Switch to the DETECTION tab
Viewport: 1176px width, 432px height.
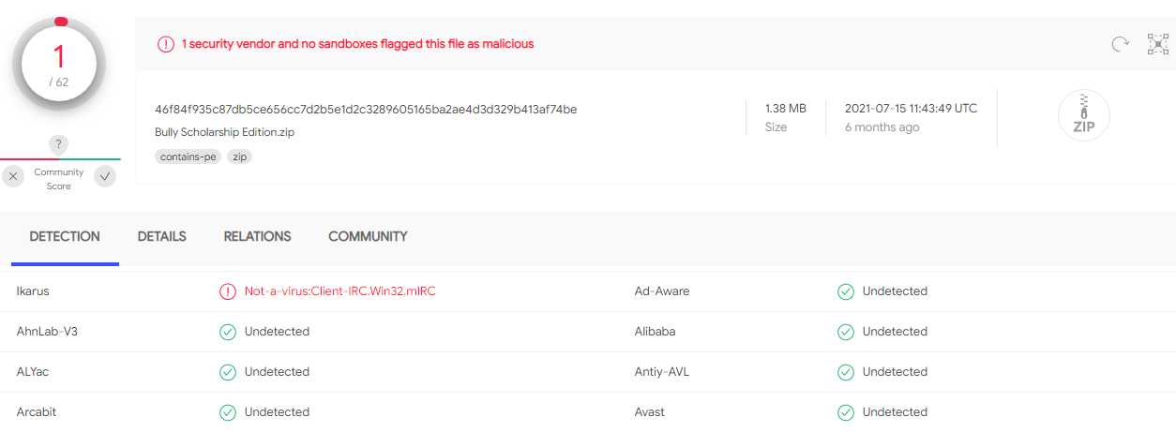[x=65, y=237]
